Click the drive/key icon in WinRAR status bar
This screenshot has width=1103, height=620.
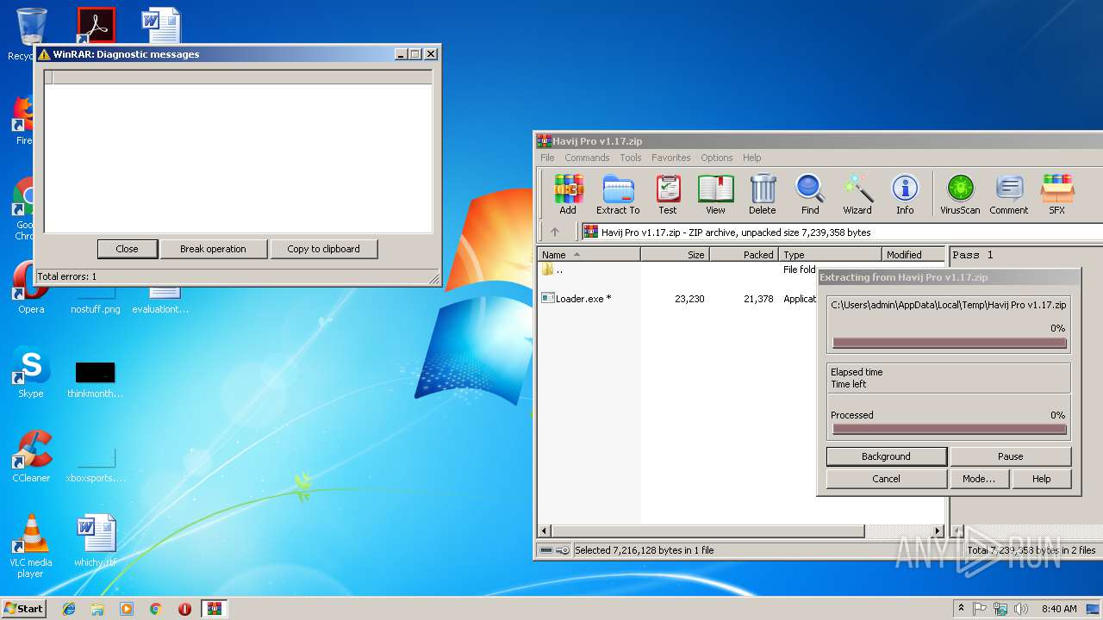pos(554,550)
